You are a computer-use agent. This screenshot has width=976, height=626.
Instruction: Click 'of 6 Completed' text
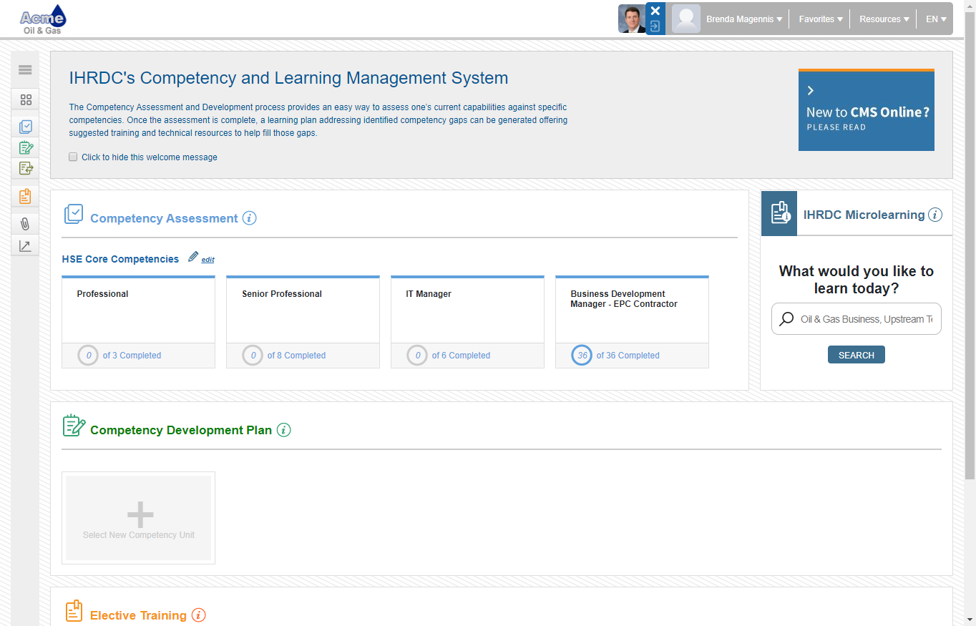point(461,356)
